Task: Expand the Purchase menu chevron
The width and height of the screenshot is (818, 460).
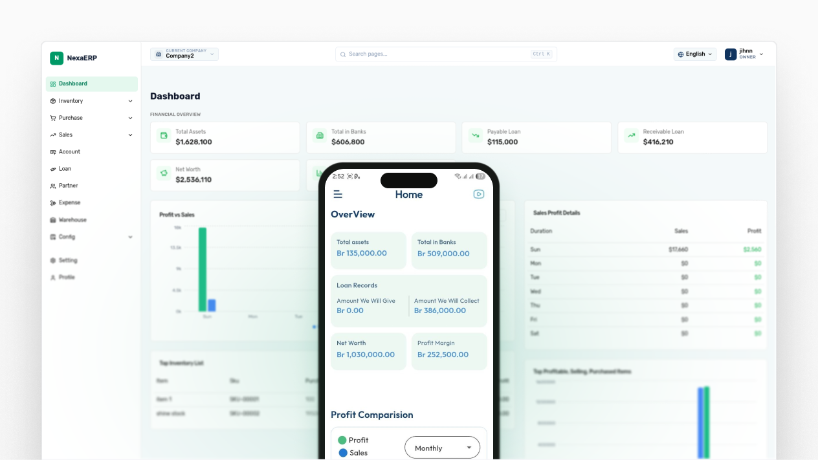Action: tap(130, 118)
